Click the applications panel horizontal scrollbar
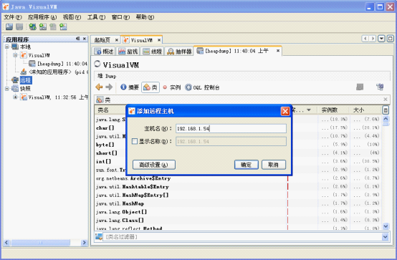Viewport: 397px width, 260px height. [x=45, y=243]
